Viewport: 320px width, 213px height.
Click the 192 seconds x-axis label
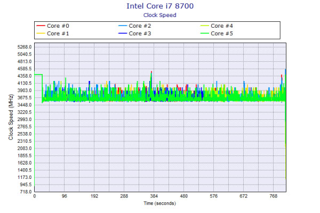94,196
